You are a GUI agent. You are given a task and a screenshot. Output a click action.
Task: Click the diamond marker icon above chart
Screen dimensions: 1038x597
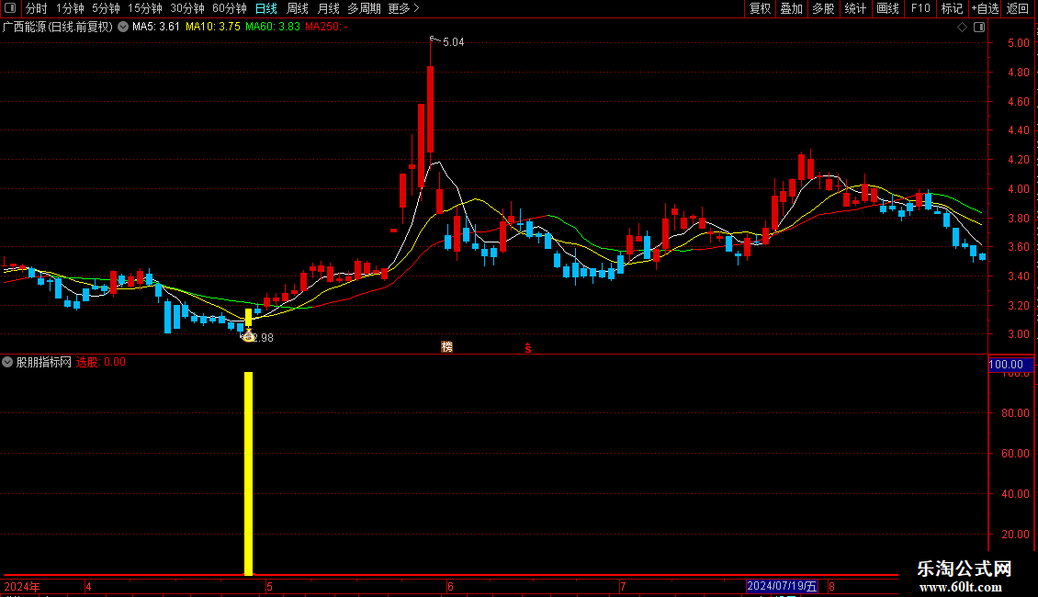[962, 27]
